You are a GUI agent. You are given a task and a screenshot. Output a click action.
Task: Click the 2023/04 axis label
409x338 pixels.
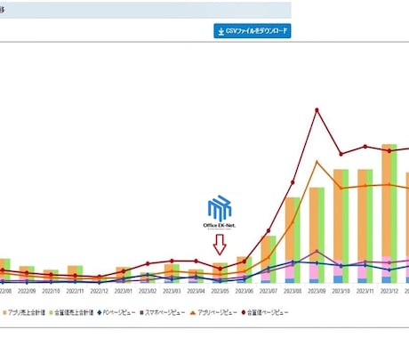coord(196,291)
